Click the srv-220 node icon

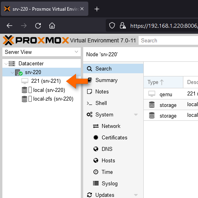point(19,72)
